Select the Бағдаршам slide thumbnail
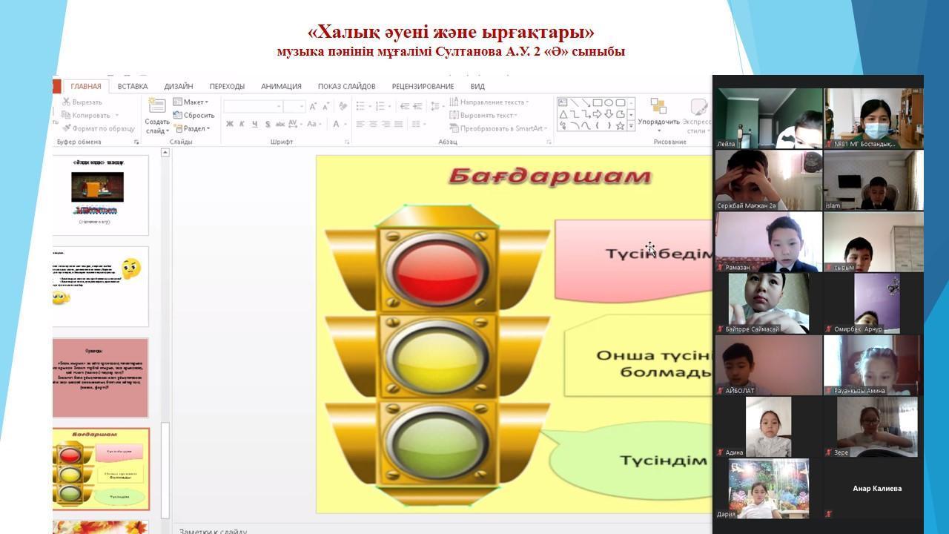949x534 pixels. coord(100,469)
